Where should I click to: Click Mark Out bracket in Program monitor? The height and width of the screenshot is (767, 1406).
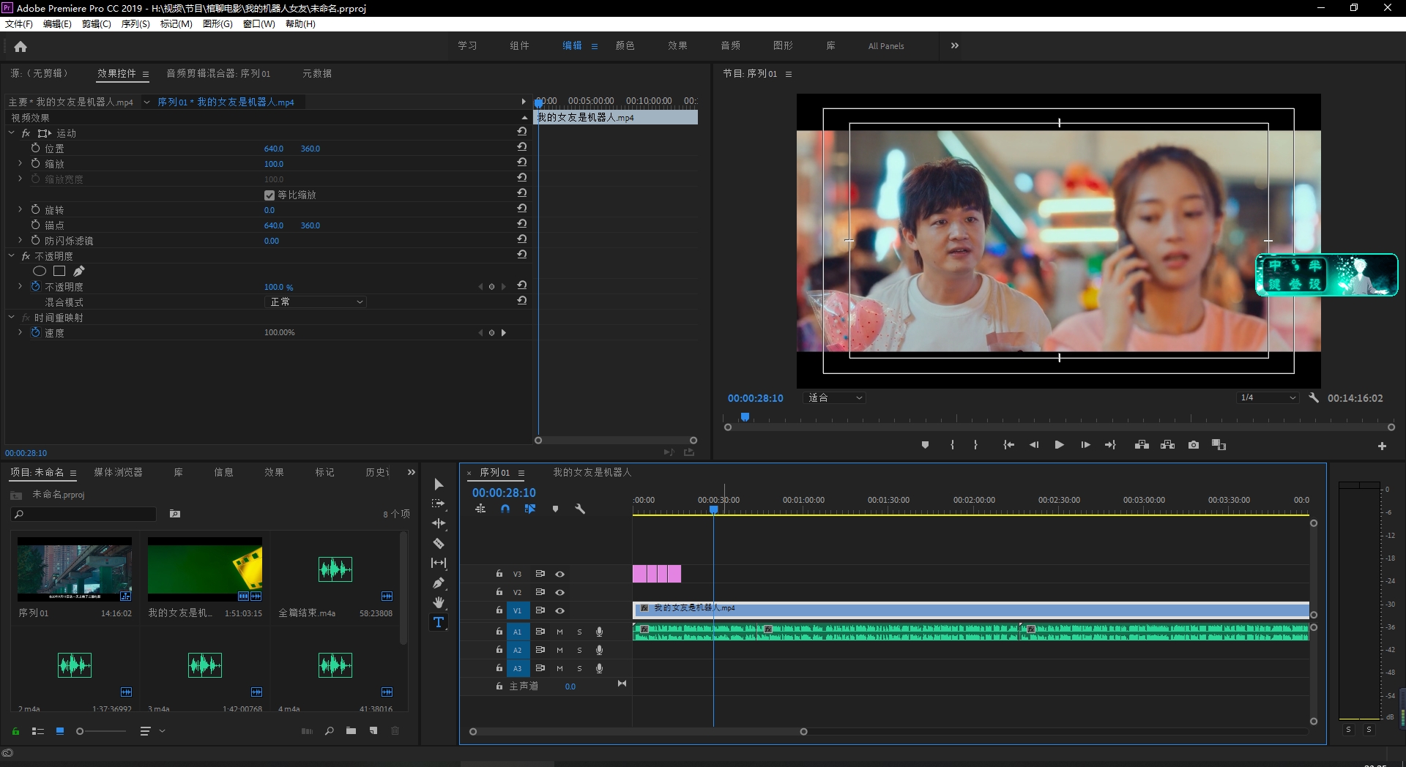click(x=975, y=445)
